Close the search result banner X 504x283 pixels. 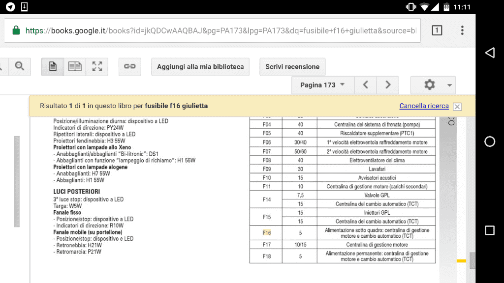(x=457, y=107)
